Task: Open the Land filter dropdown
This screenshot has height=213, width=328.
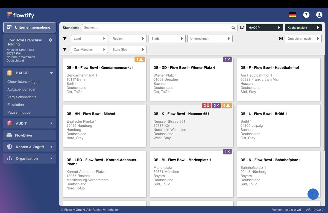Action: pos(89,39)
